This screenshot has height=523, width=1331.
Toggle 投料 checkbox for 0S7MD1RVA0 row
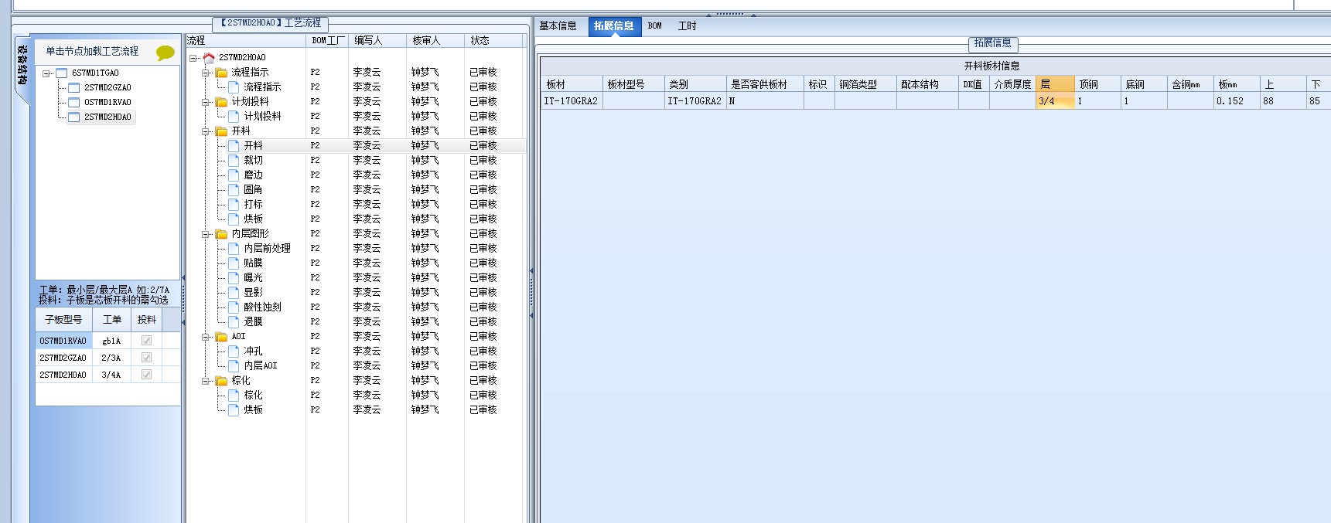pyautogui.click(x=146, y=341)
